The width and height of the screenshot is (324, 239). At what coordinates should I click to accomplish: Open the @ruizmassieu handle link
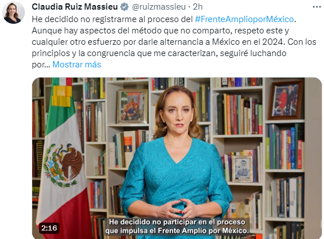tap(159, 7)
